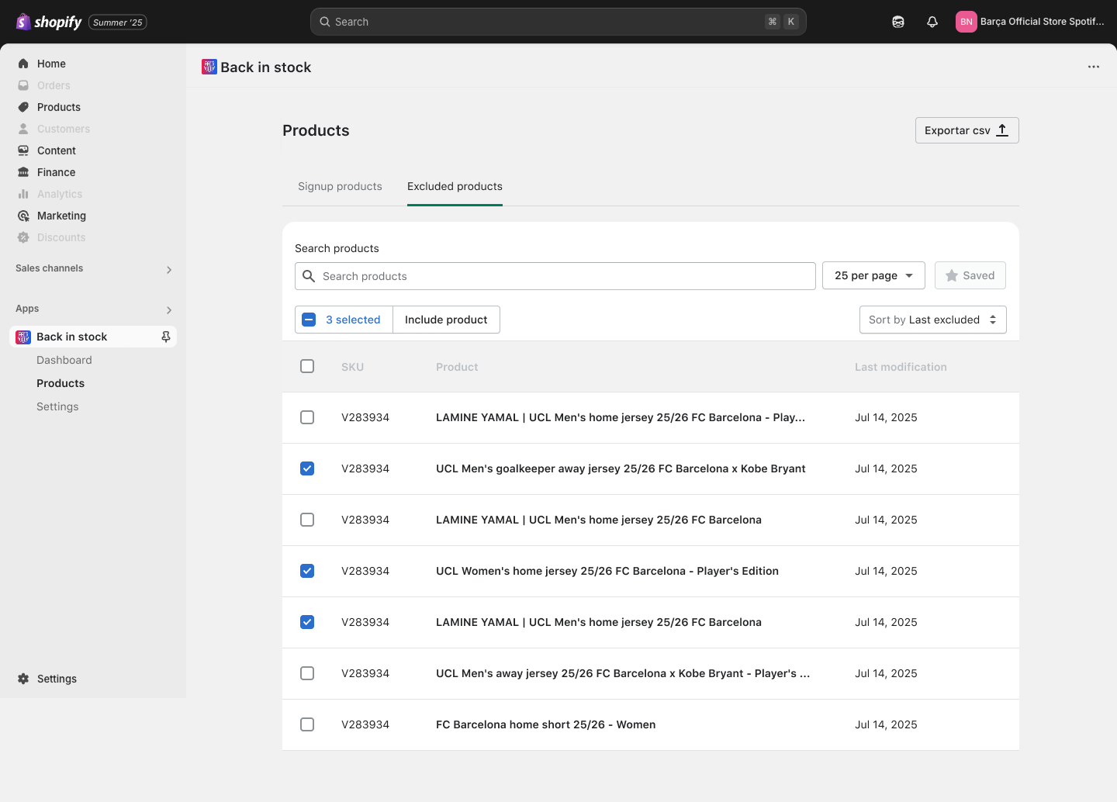Click the Content icon
This screenshot has height=802, width=1117.
click(x=23, y=150)
